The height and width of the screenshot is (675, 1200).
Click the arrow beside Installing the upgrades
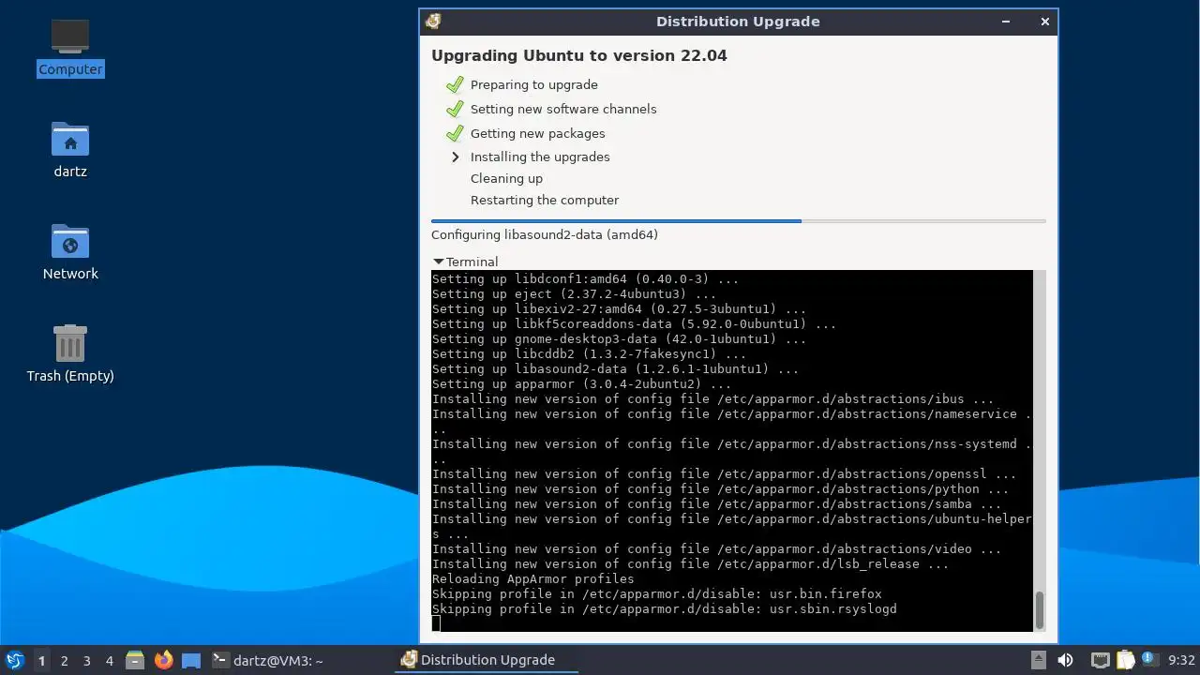tap(456, 157)
